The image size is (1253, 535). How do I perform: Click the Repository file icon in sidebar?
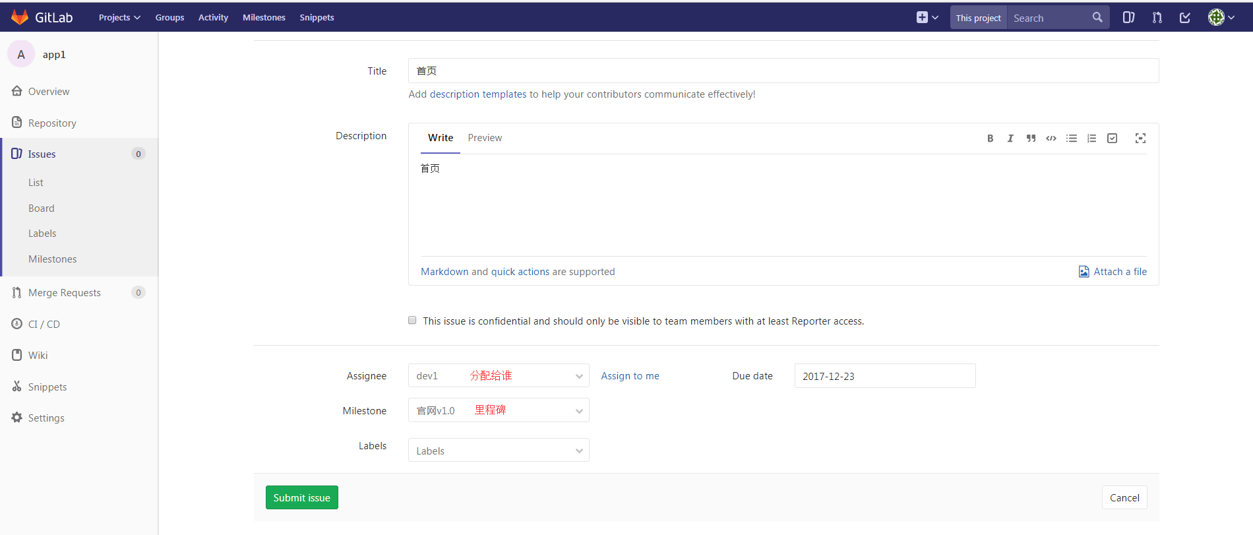pyautogui.click(x=17, y=123)
